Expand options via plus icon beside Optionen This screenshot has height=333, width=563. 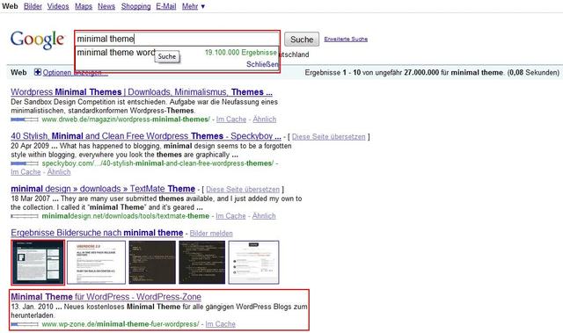point(38,72)
